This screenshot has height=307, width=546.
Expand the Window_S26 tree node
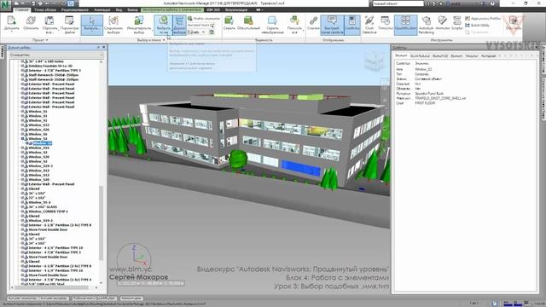[x=22, y=130]
